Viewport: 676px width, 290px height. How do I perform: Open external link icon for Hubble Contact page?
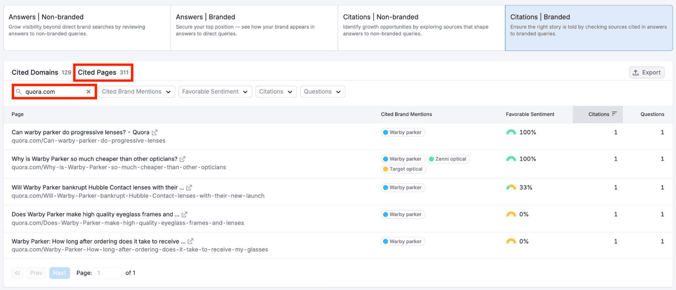189,187
